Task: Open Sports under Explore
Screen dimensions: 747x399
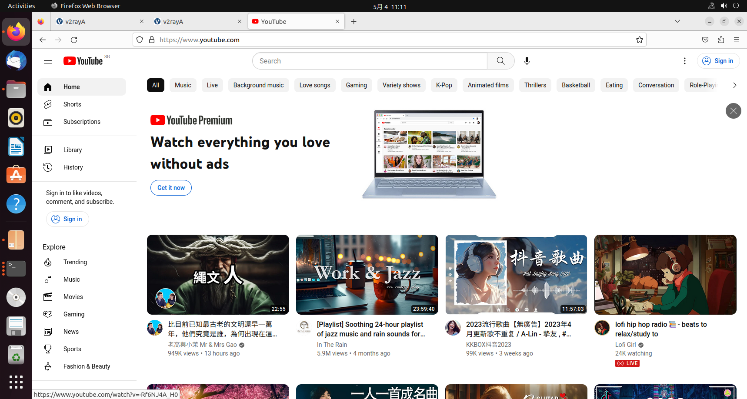Action: coord(82,349)
